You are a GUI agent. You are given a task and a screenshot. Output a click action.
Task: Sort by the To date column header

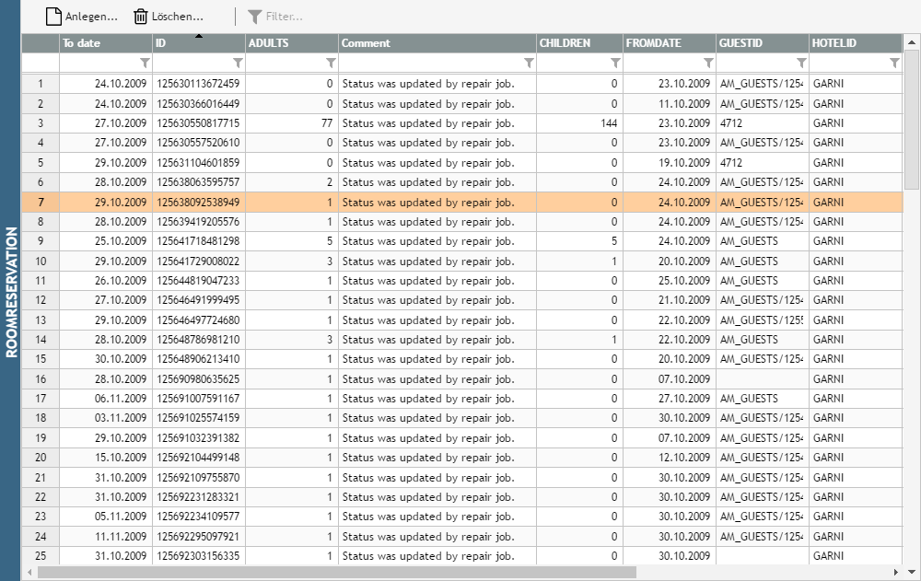[105, 43]
